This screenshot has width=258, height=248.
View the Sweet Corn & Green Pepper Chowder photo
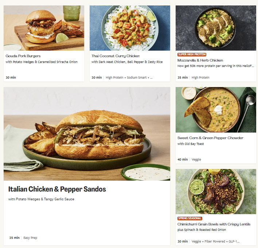click(x=216, y=110)
